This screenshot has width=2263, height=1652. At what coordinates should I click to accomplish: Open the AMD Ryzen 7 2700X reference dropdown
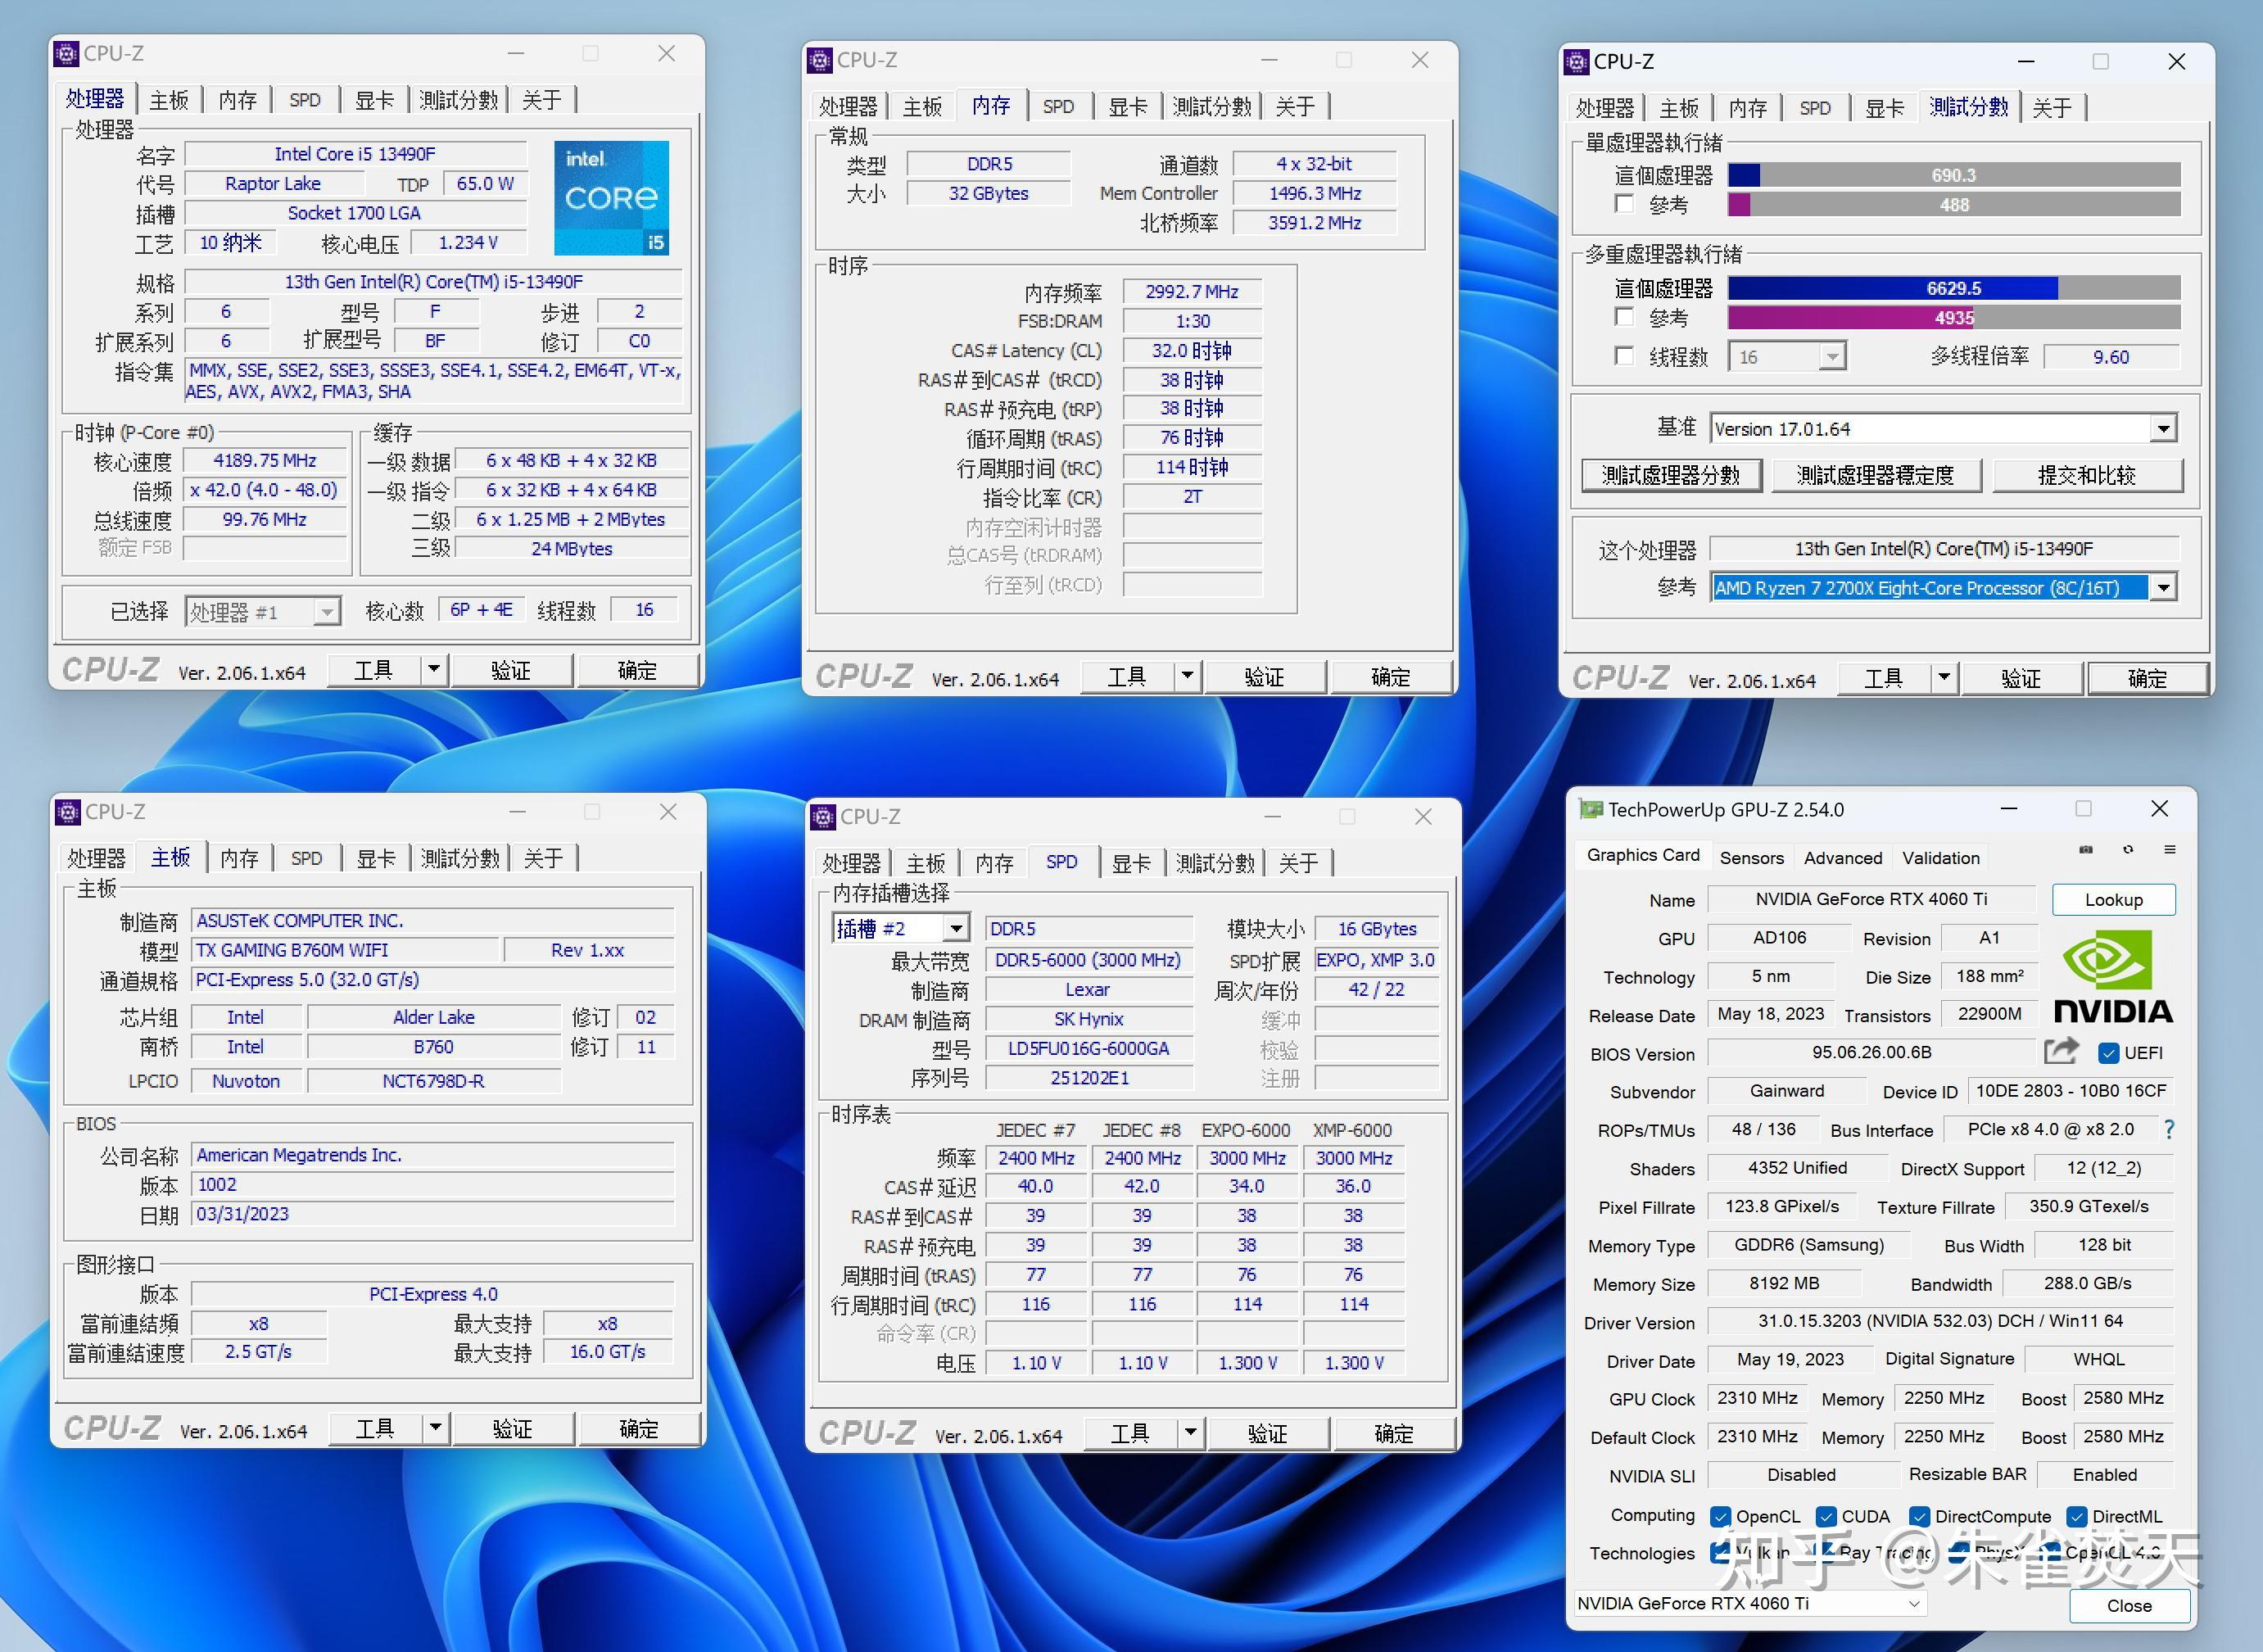pyautogui.click(x=2163, y=587)
